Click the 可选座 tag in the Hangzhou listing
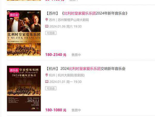Image resolution: width=155 pixels, height=117 pixels. click(x=51, y=88)
